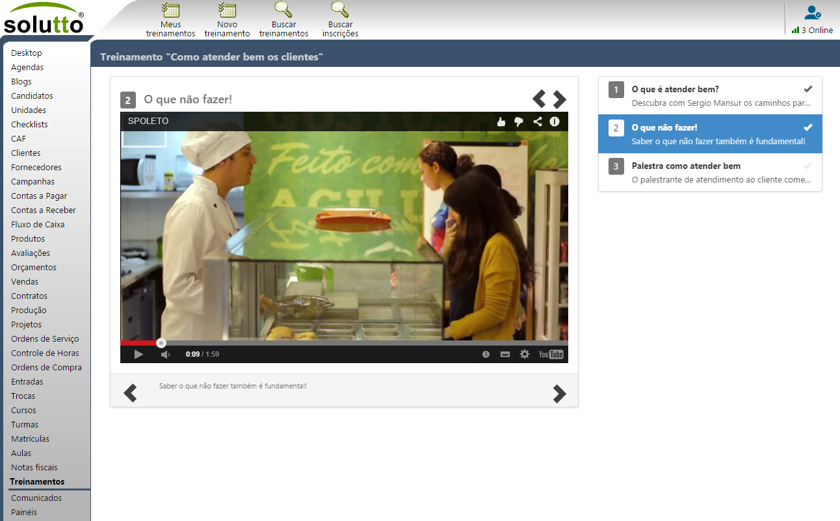
Task: Open video settings gear
Action: click(x=525, y=354)
